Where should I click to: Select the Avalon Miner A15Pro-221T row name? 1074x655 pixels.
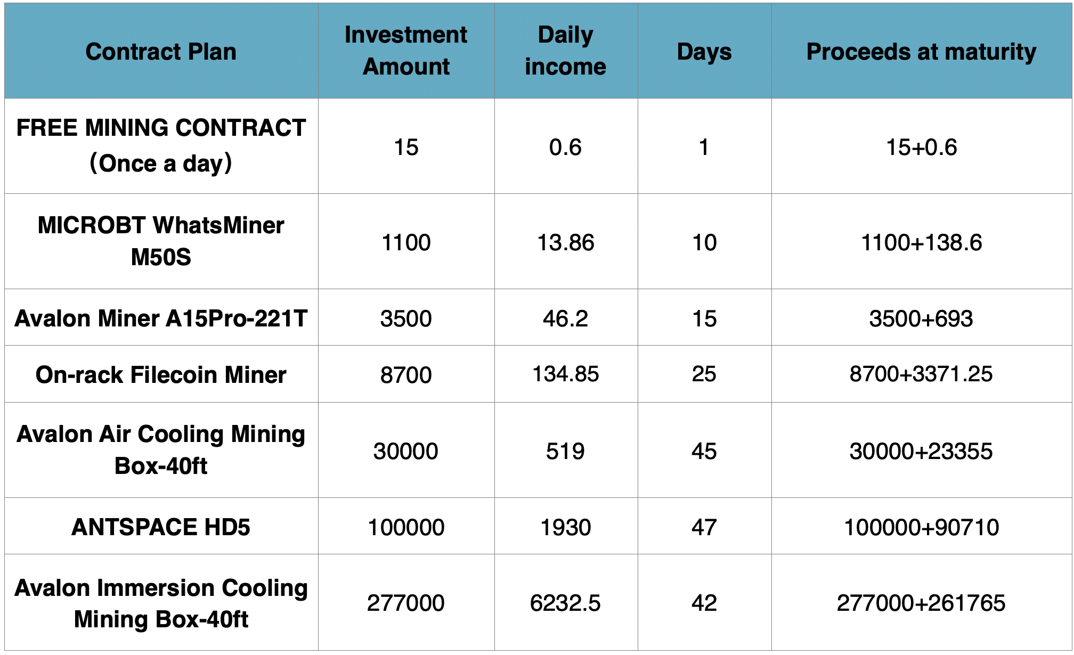click(161, 318)
